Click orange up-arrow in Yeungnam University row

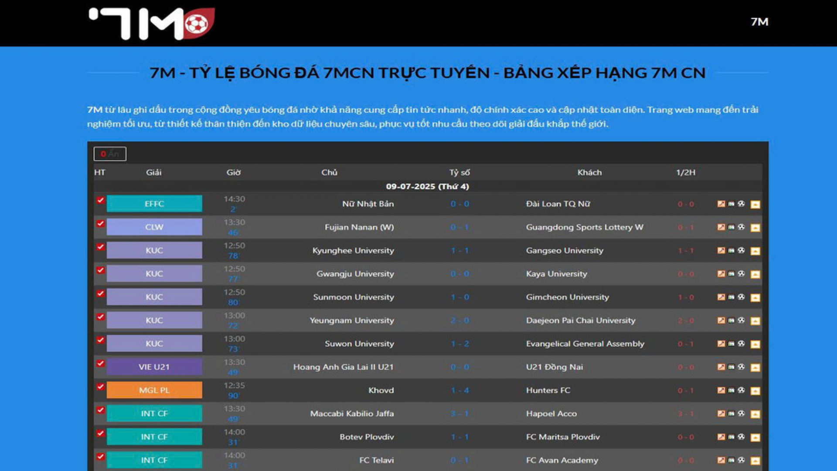pyautogui.click(x=755, y=321)
